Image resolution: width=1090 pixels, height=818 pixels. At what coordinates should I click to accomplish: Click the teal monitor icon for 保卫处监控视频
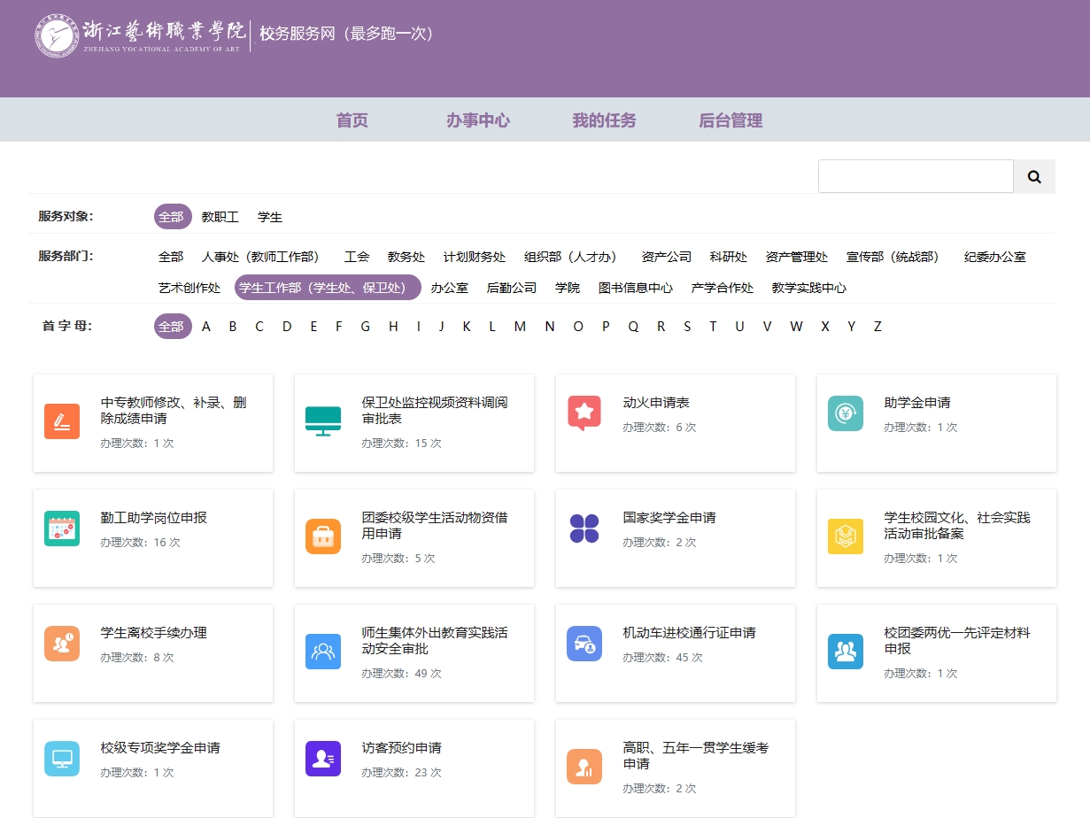(x=322, y=421)
